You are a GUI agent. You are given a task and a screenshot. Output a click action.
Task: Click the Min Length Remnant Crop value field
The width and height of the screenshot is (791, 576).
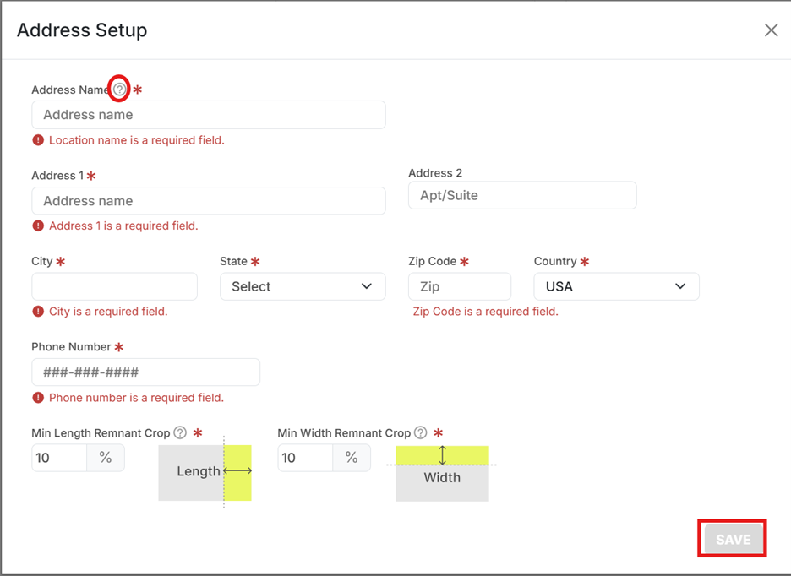click(59, 458)
